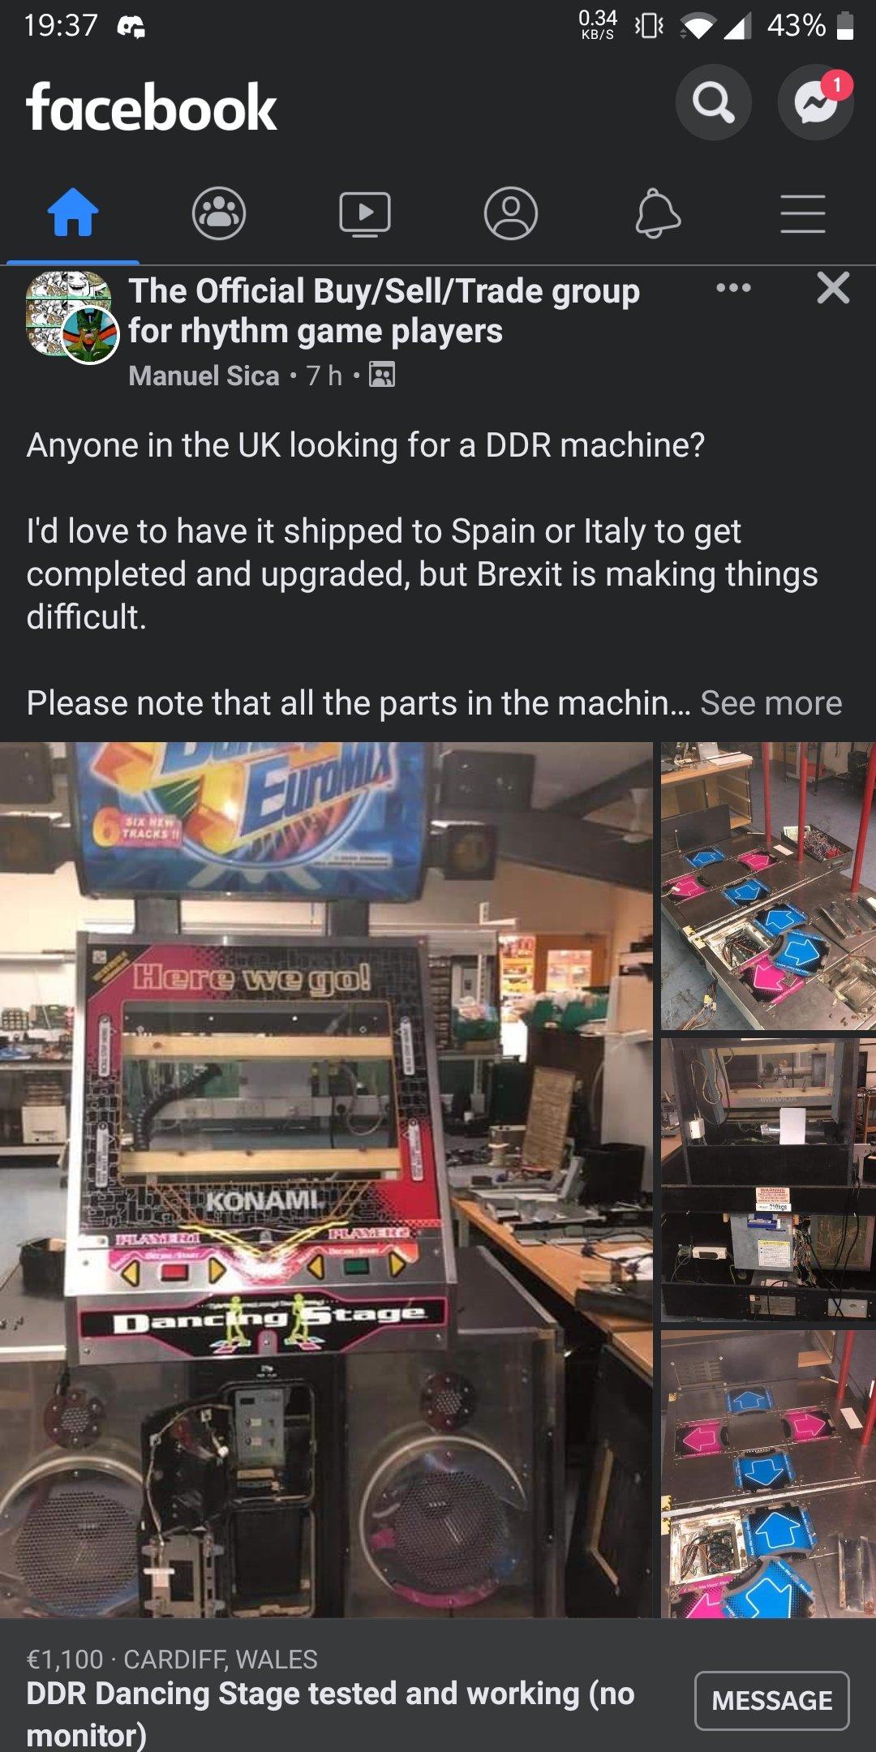Open the middle cabinet interior photo
The height and width of the screenshot is (1752, 876).
click(x=768, y=1180)
